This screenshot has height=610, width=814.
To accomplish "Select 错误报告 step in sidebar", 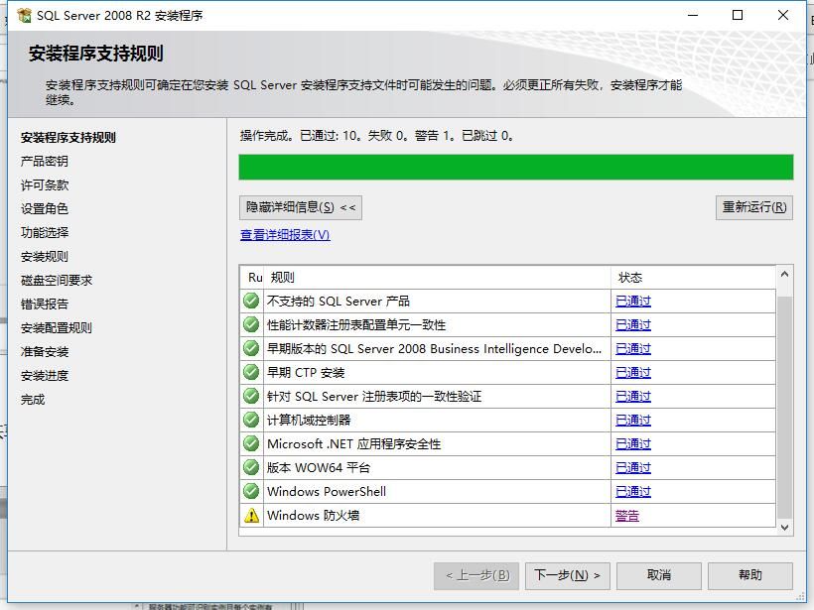I will pos(45,304).
